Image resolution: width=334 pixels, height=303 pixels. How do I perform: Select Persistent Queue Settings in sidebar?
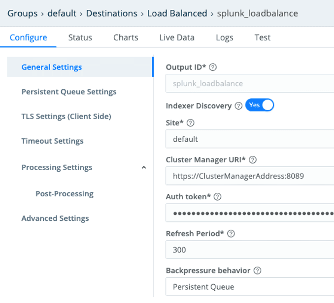coord(69,91)
